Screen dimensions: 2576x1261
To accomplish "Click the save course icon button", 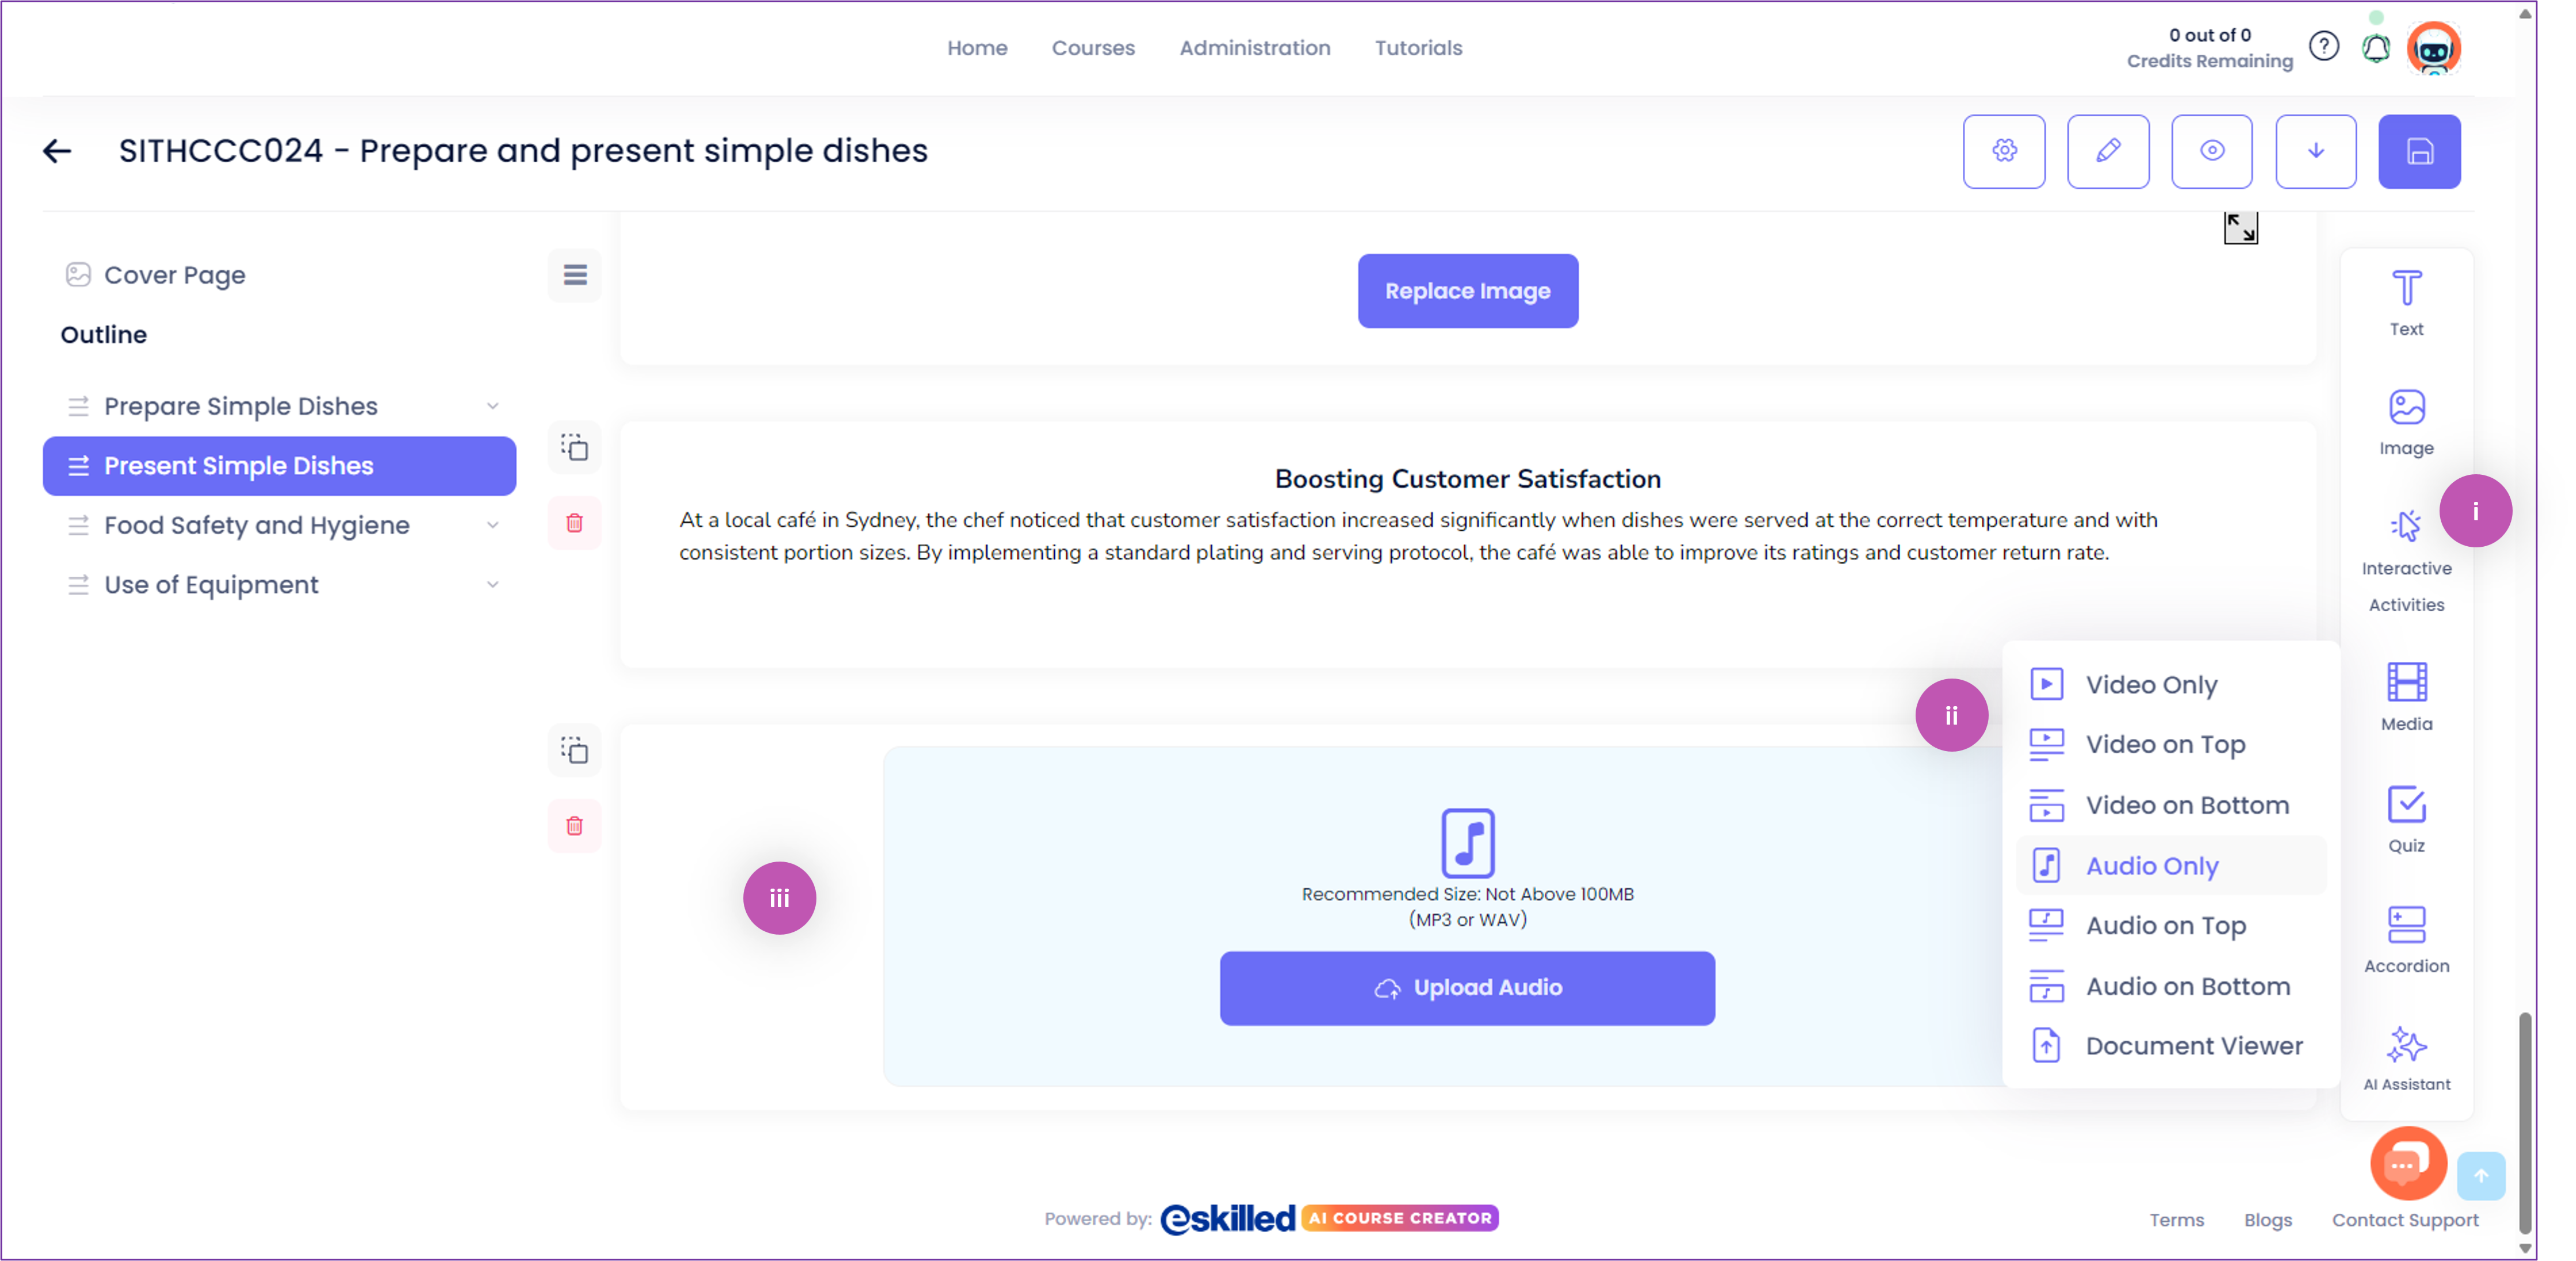I will 2418,151.
